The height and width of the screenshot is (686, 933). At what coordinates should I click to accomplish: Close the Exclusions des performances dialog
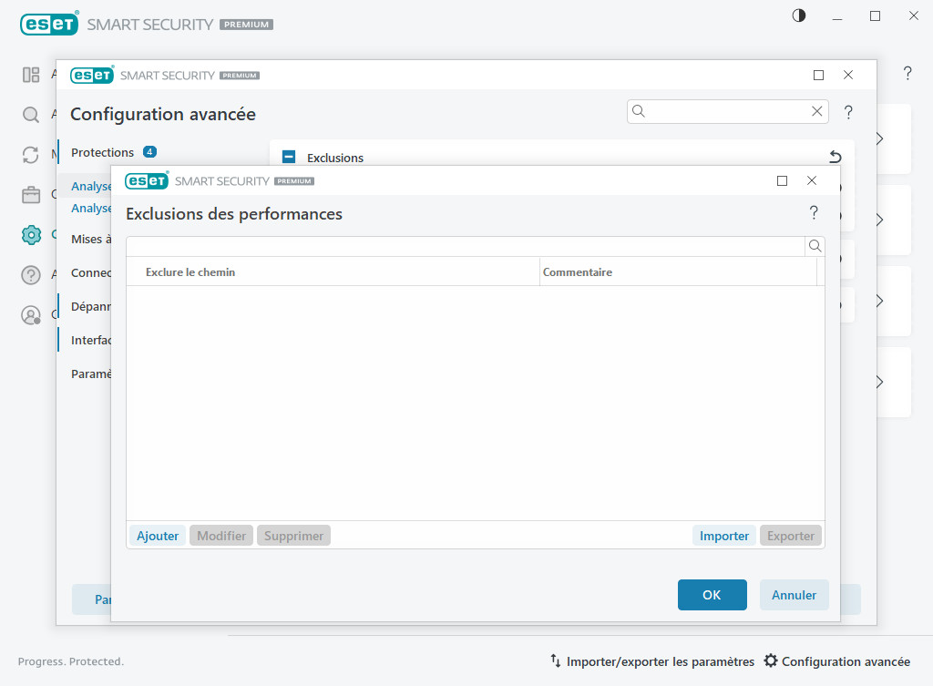pyautogui.click(x=812, y=180)
